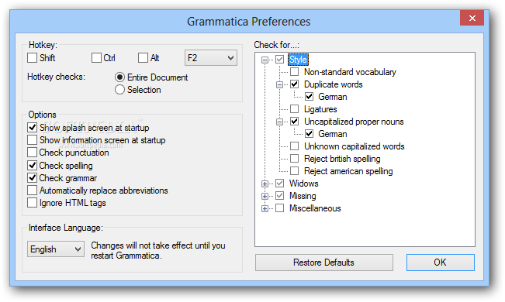Uncheck Uncapitalized proper nouns checkbox
The width and height of the screenshot is (505, 302).
pyautogui.click(x=294, y=122)
